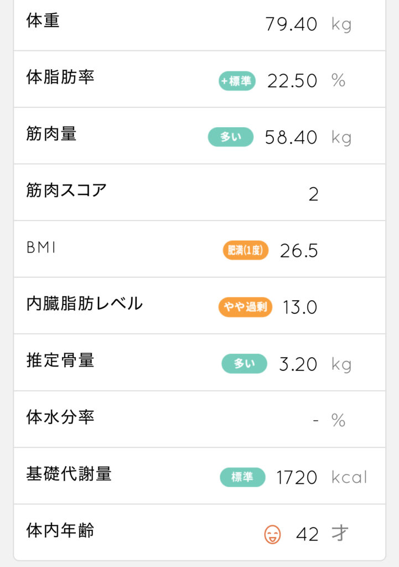The height and width of the screenshot is (567, 399).
Task: Tap the +標準 badge for body fat
Action: tap(237, 81)
